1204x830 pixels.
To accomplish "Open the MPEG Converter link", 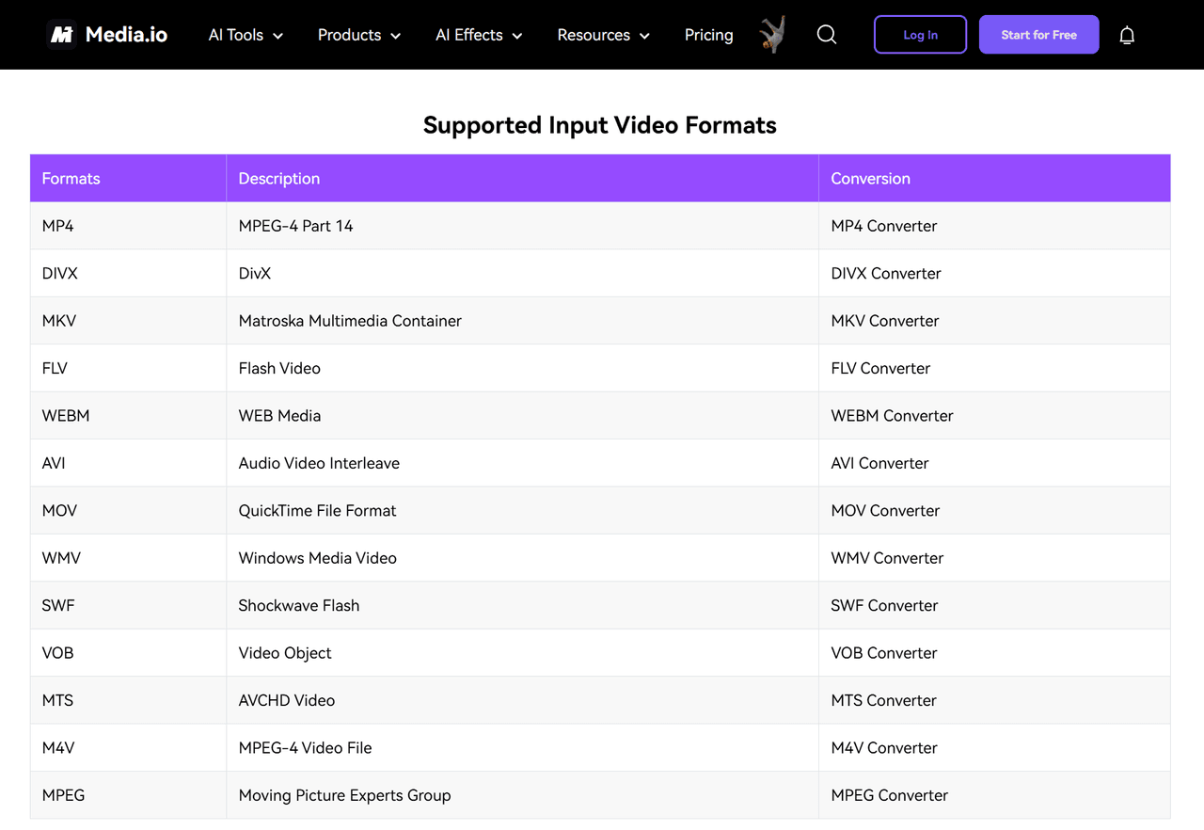I will pyautogui.click(x=889, y=795).
